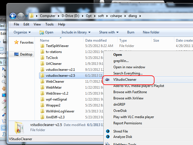Select vstudiocleaner-v2.1 folder icon
193x145 pixels.
[x=42, y=70]
